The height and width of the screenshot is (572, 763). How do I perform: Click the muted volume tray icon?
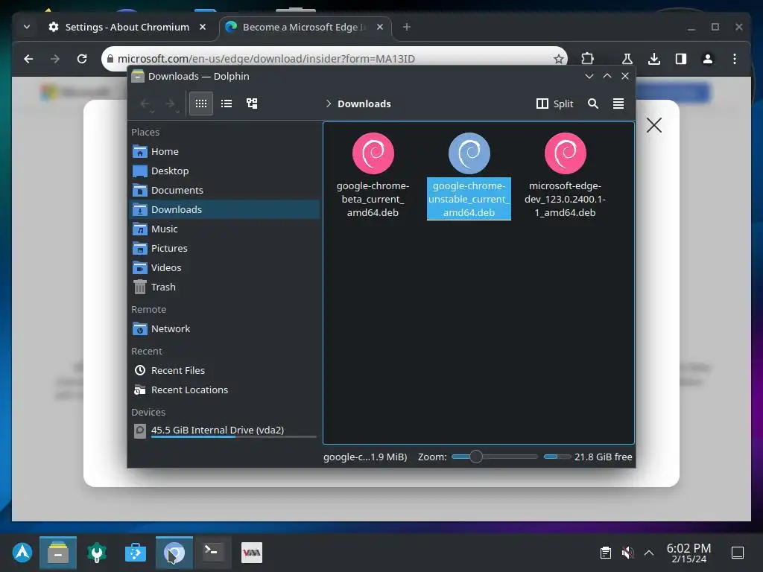[x=627, y=553]
